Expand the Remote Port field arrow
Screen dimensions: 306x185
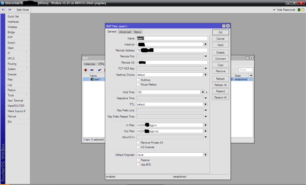point(206,56)
